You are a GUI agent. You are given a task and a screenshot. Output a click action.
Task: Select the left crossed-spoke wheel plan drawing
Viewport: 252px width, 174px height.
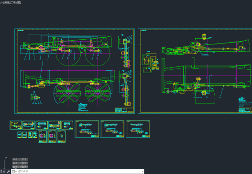click(68, 93)
